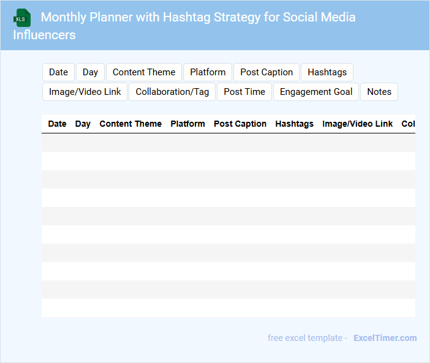
Task: Select the Collaboration/Tag button
Action: pos(172,92)
